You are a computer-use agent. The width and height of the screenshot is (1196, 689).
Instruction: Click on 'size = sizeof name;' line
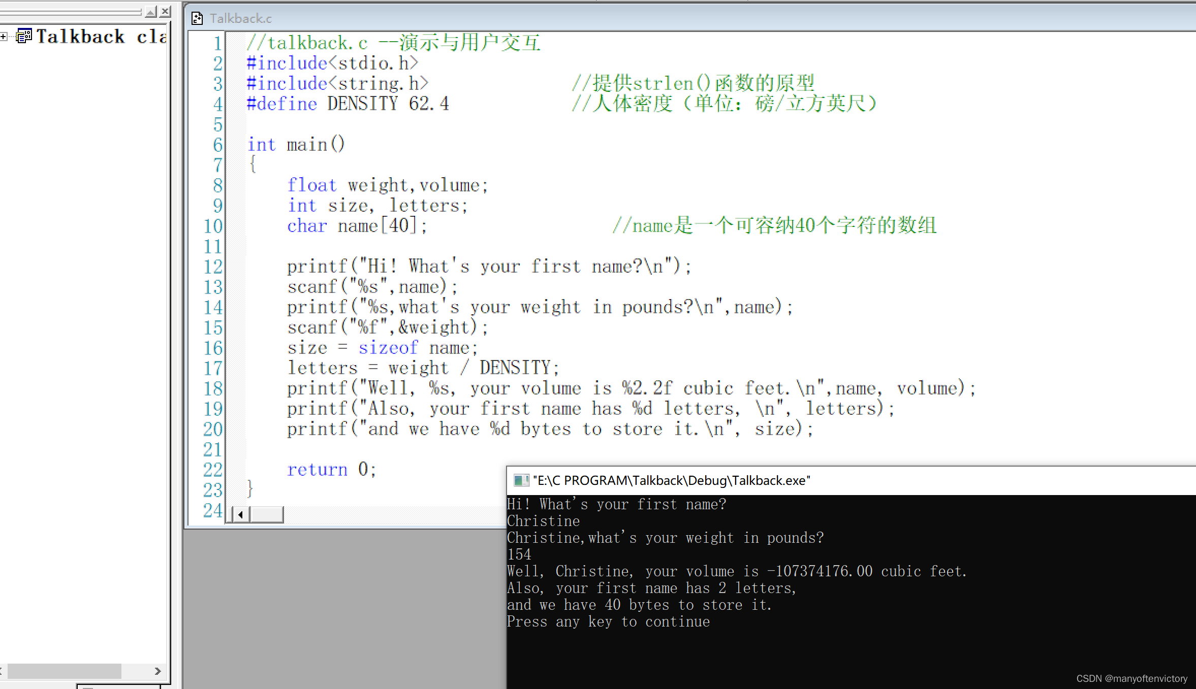(x=383, y=348)
